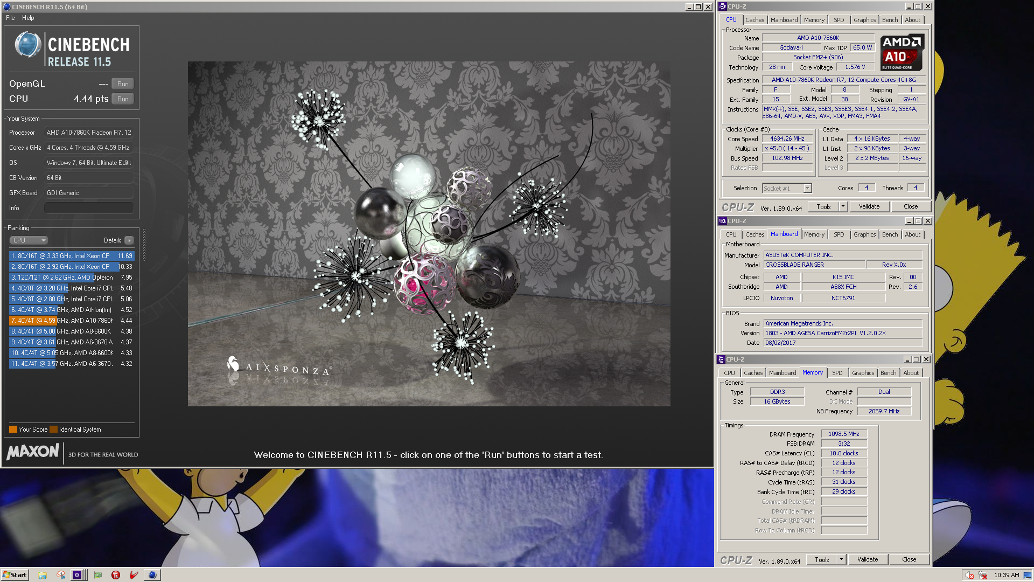Open the red TL taskbar icon
1034x582 pixels.
point(116,575)
